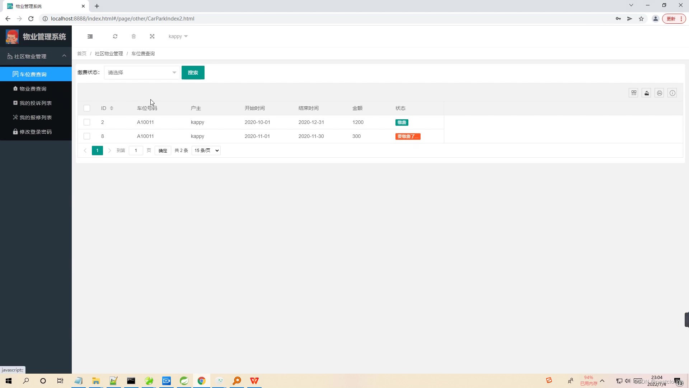Viewport: 689px width, 388px height.
Task: Sort the table by ID column
Action: pos(111,108)
